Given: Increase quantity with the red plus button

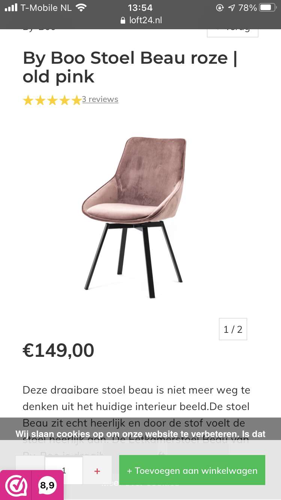Looking at the screenshot, I should 97,471.
